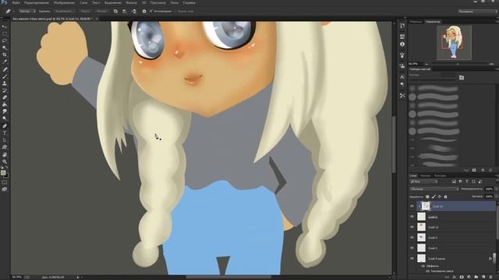Open the Окно menu

coord(175,2)
